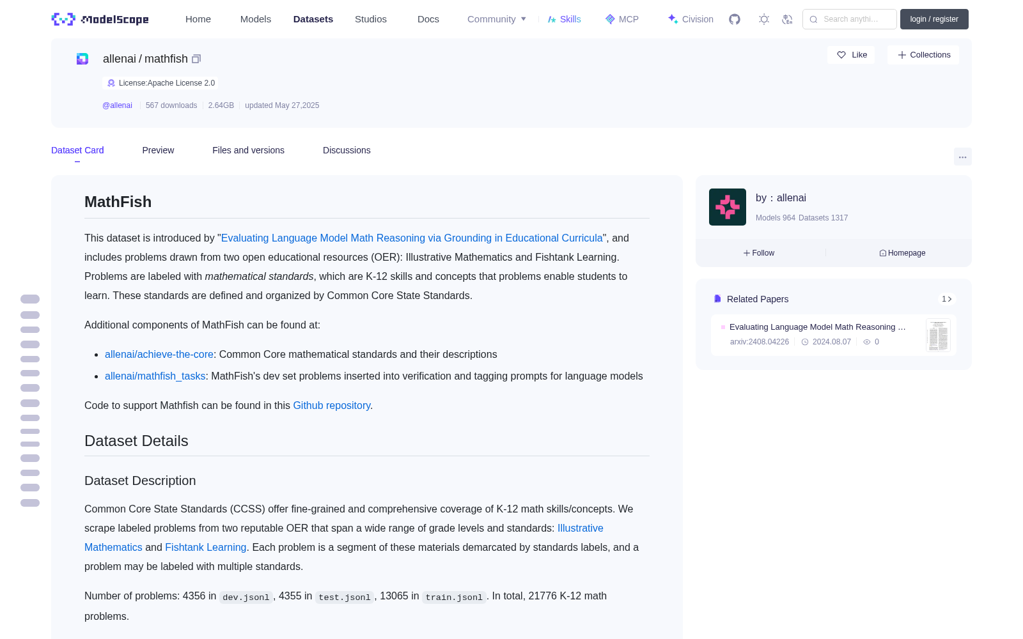Open the three-dots more options menu
Screen dimensions: 1023x639
[x=962, y=157]
